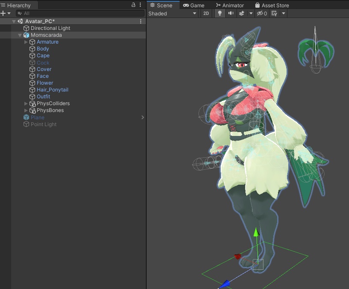Click the Cape cube icon
Image resolution: width=349 pixels, height=289 pixels.
(32, 56)
